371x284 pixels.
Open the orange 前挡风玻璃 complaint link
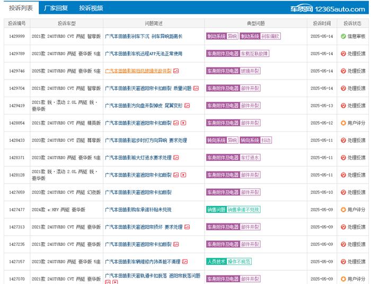point(138,71)
